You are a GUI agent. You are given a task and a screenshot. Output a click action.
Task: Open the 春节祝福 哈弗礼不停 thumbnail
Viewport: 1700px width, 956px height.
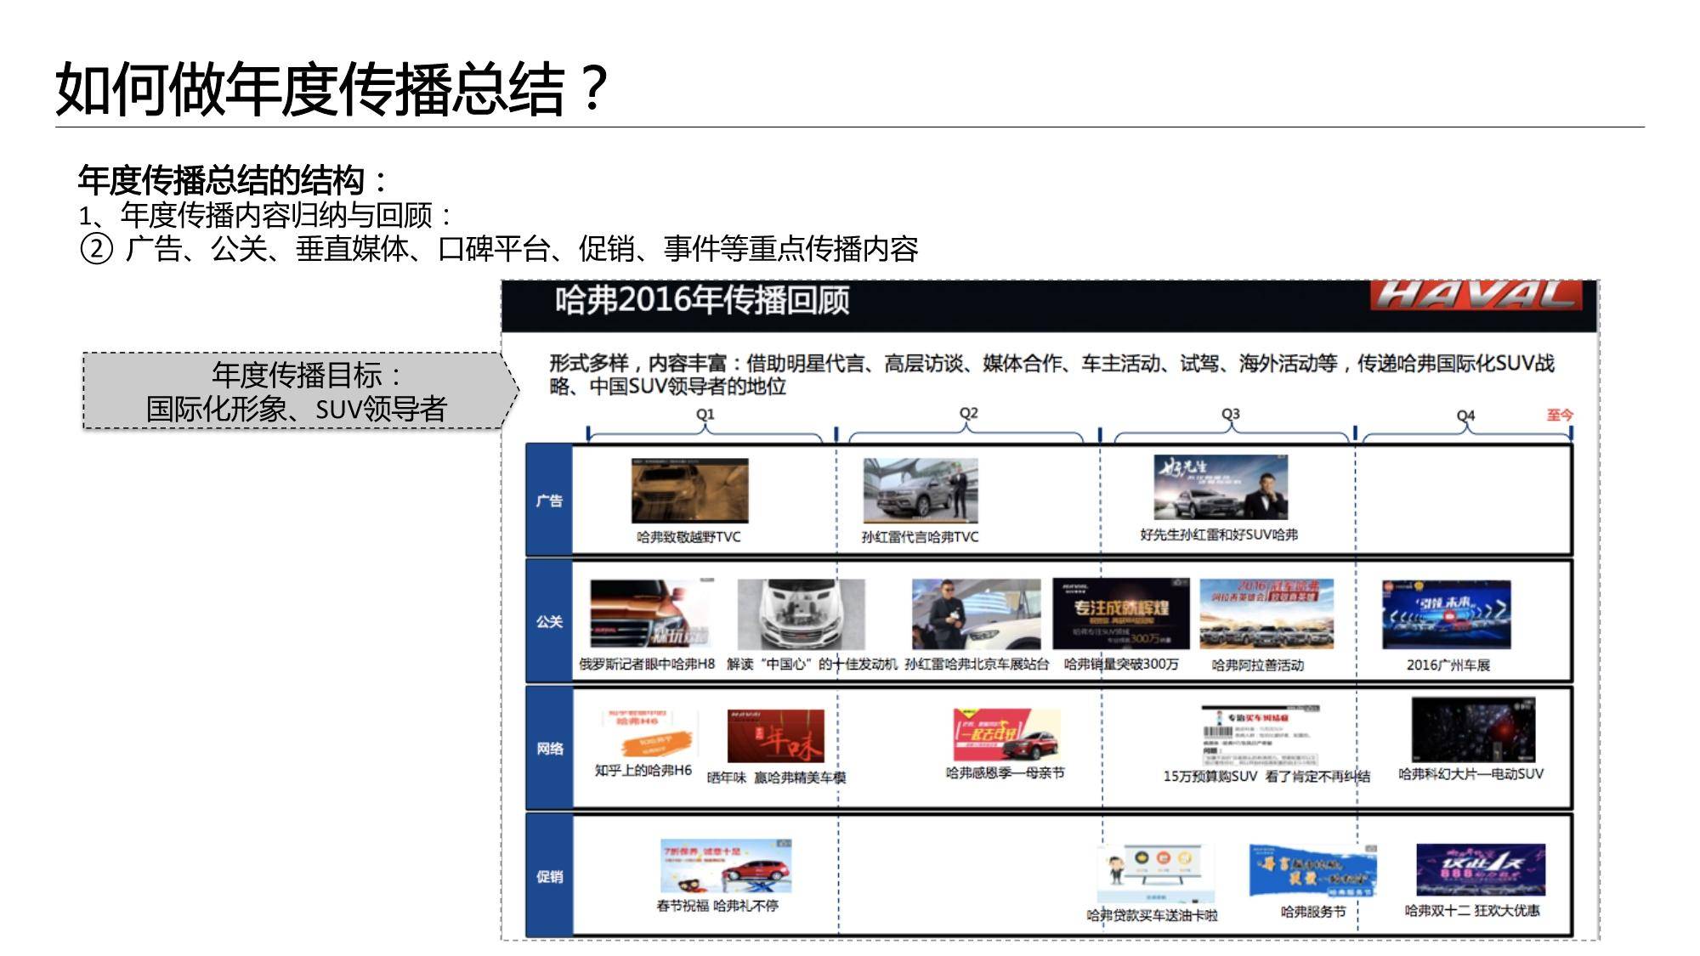[x=726, y=867]
